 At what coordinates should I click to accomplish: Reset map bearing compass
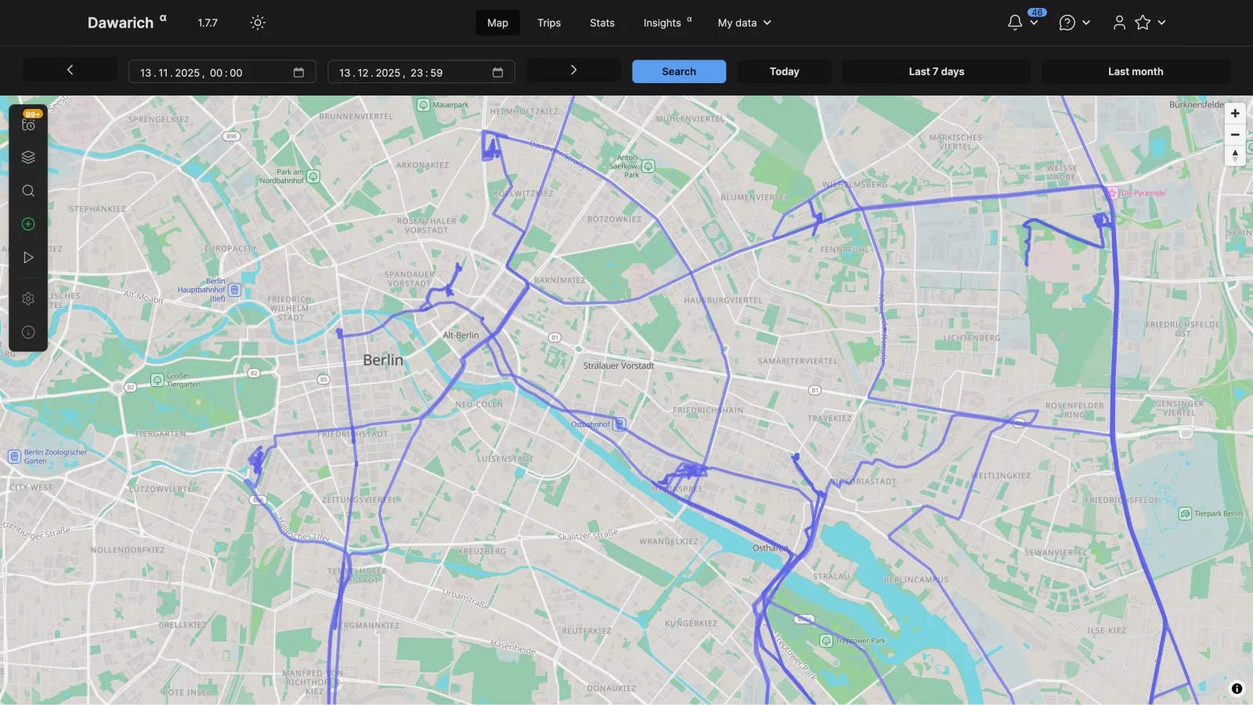click(1235, 156)
